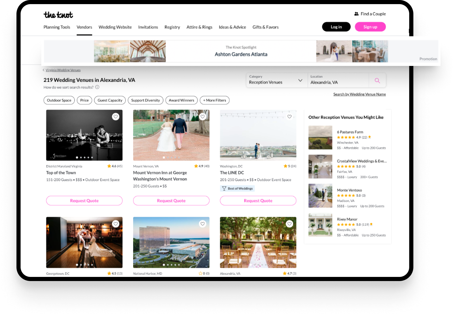Select the Vendors tab
Image resolution: width=457 pixels, height=314 pixels.
84,27
